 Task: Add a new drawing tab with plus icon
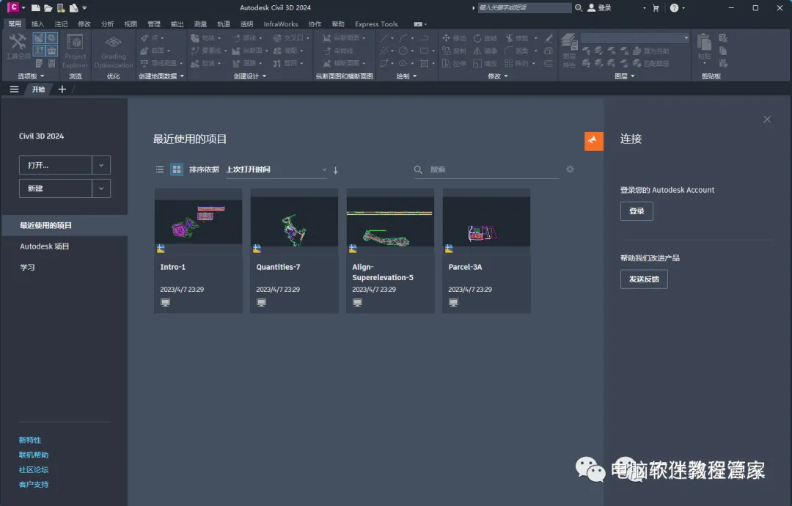click(62, 89)
